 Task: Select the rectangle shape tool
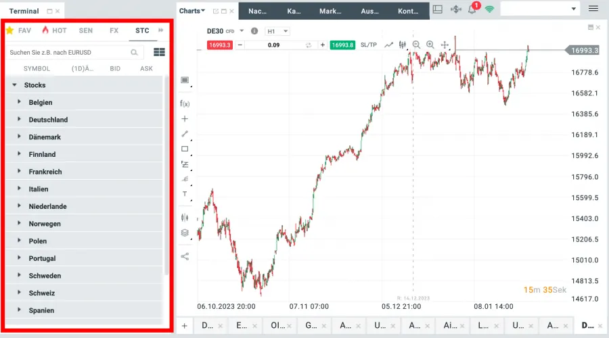[185, 149]
